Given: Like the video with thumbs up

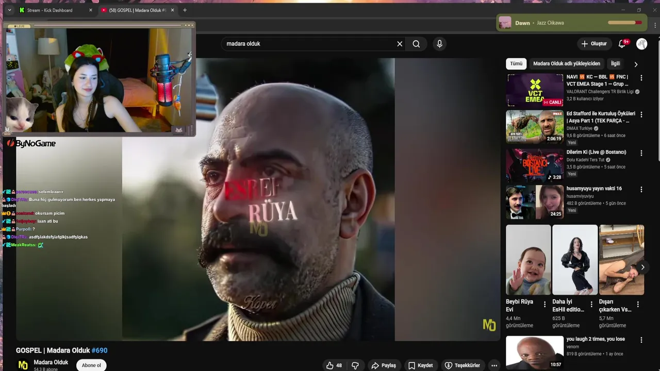Looking at the screenshot, I should tap(334, 365).
